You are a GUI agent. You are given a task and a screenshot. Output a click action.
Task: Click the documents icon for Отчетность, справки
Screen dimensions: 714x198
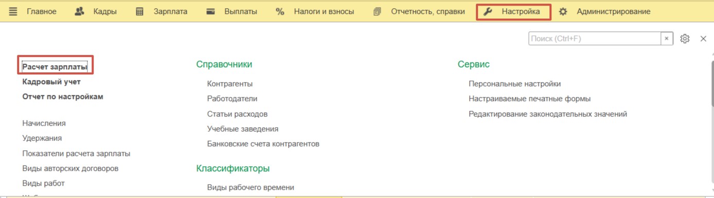[x=378, y=11]
